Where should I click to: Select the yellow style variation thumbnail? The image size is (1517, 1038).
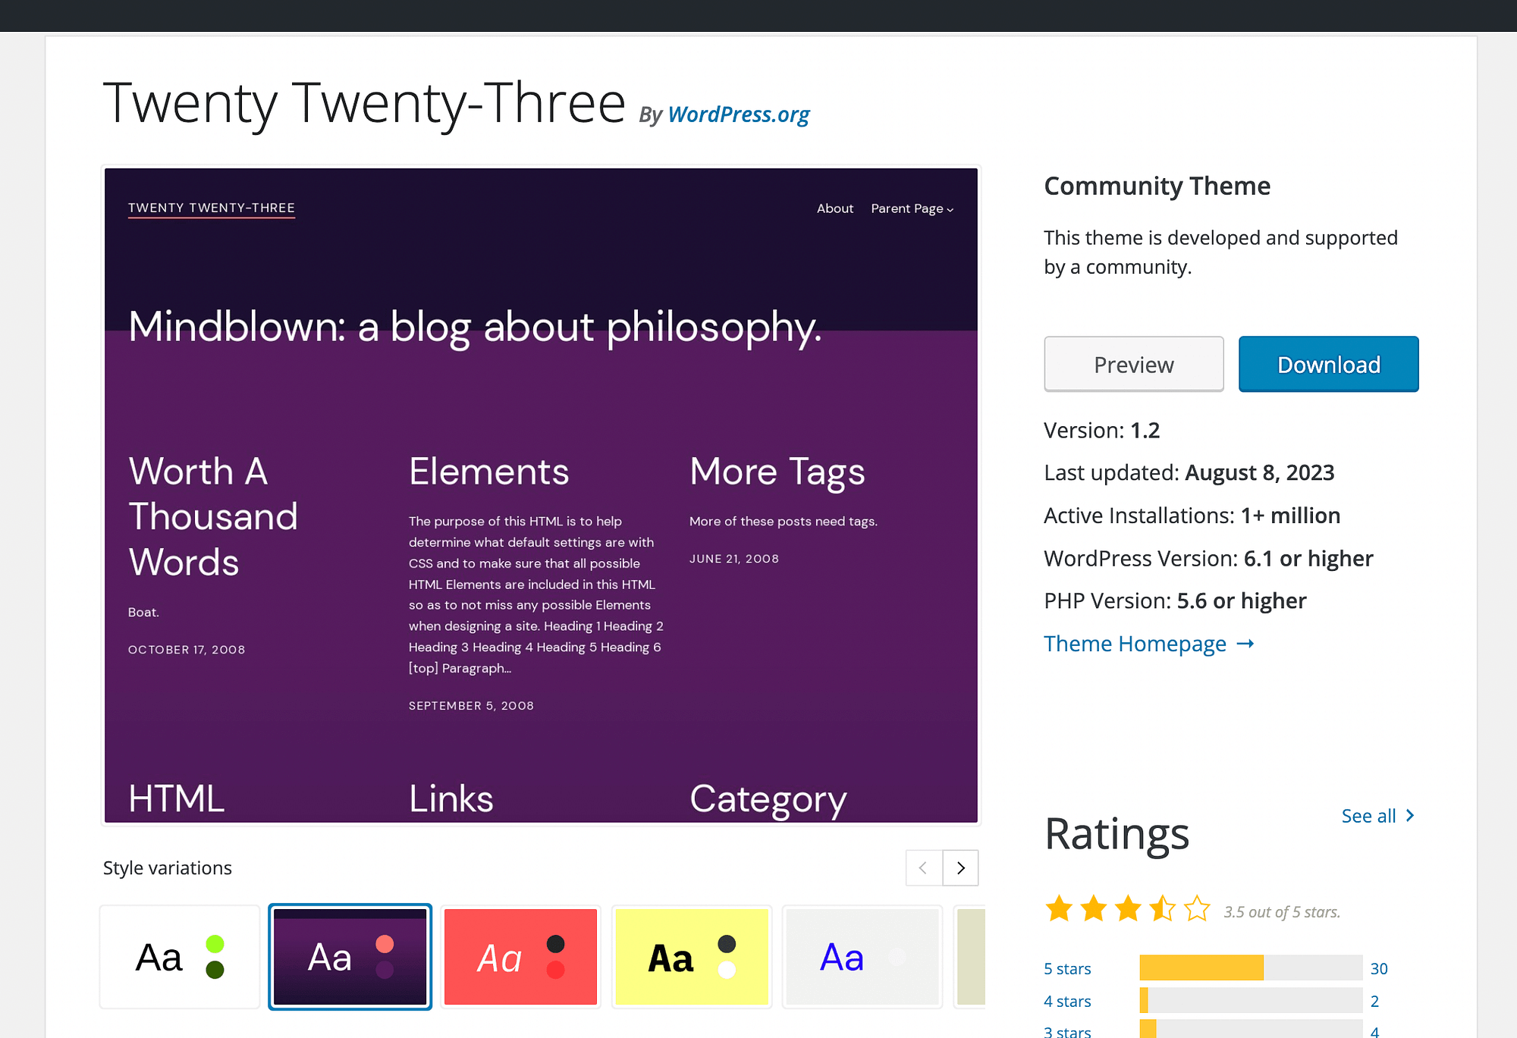[x=691, y=957]
